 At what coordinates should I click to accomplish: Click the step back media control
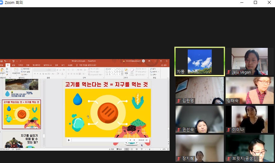[130, 140]
